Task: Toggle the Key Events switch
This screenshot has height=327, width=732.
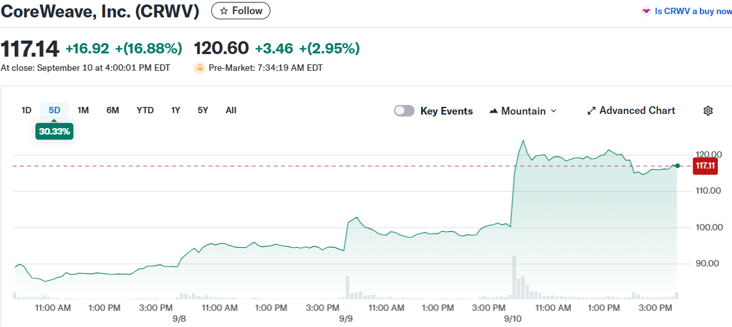Action: click(404, 111)
